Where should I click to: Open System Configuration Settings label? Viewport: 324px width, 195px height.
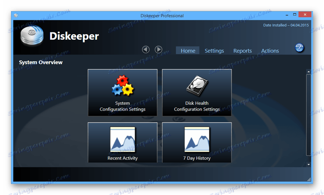click(x=122, y=106)
